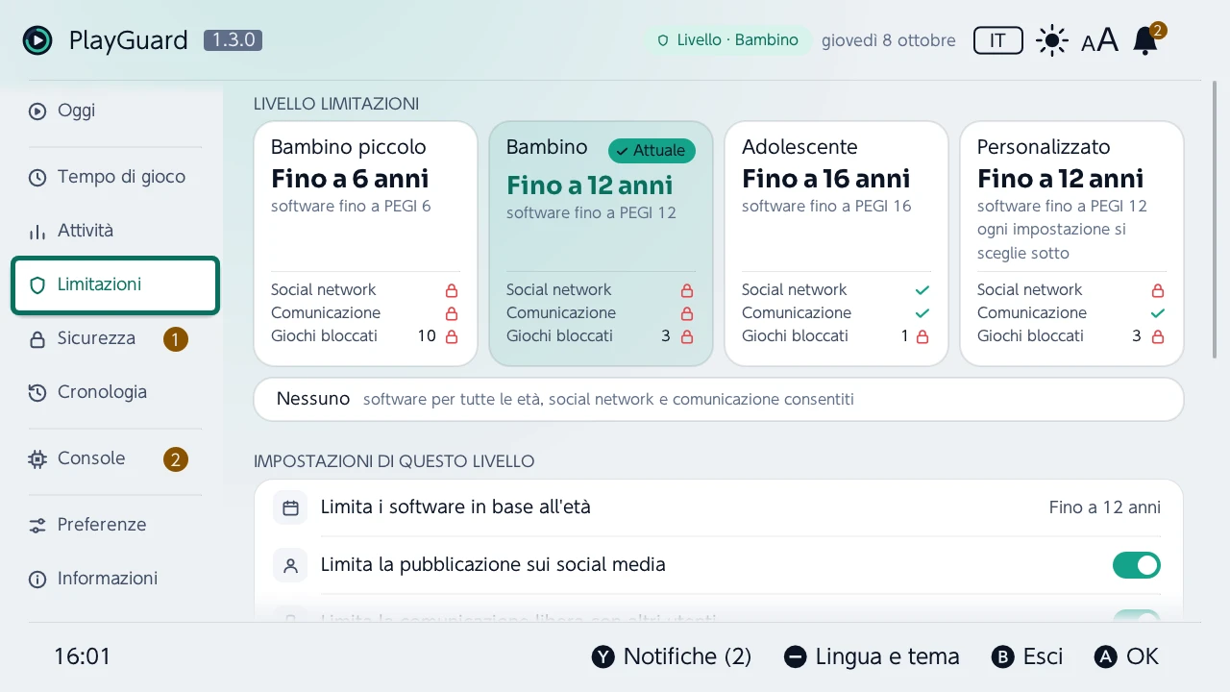
Task: Click the calendar icon beside age limit setting
Action: [290, 507]
